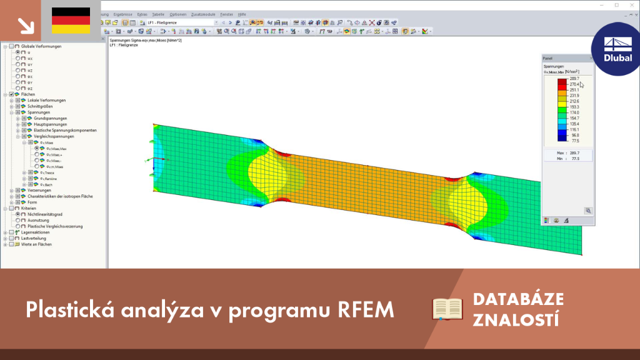Open the Extras menu
Screen dimensions: 640x360
coord(142,14)
